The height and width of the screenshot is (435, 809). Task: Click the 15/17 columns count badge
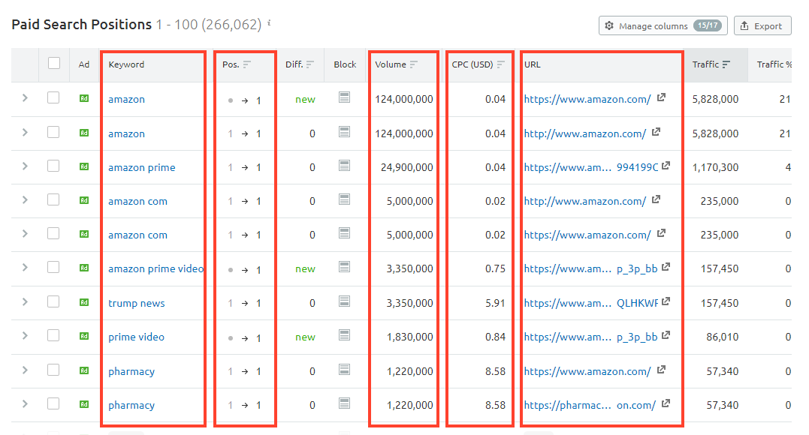pyautogui.click(x=708, y=25)
